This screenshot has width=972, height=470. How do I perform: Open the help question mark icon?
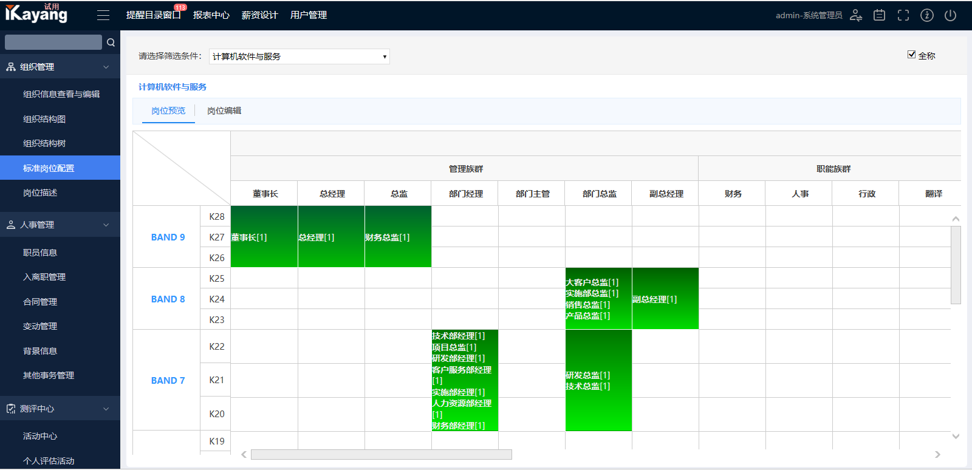[927, 15]
